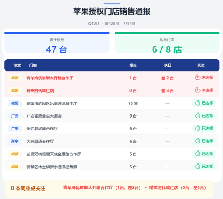Click the 达标门店 card label

pyautogui.click(x=167, y=40)
